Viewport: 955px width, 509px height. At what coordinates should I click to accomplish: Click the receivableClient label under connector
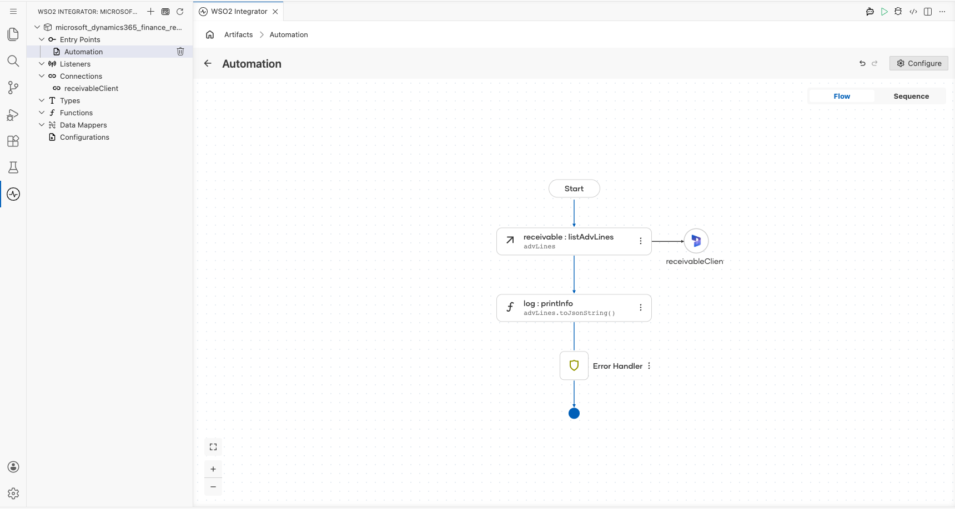(695, 261)
